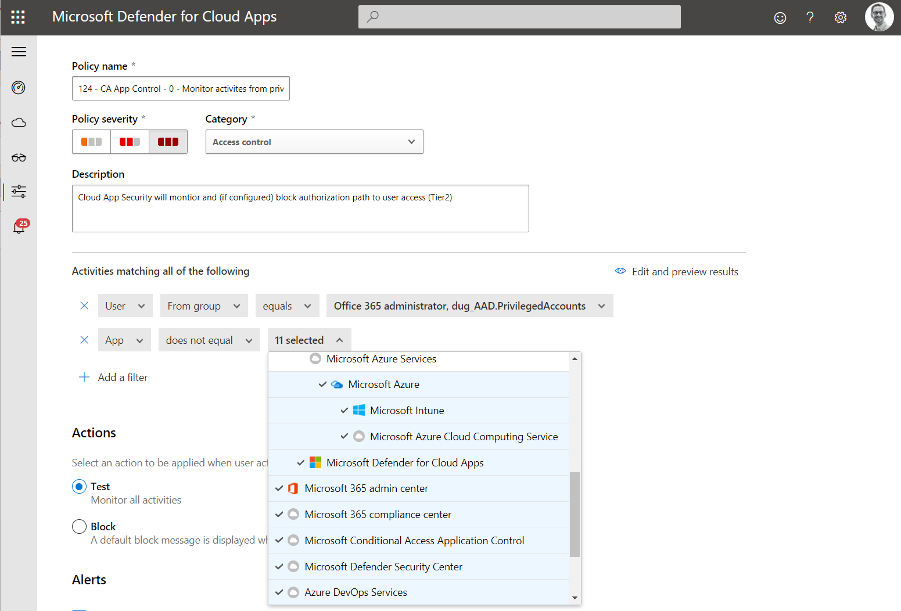Select low policy severity swatch

point(91,142)
